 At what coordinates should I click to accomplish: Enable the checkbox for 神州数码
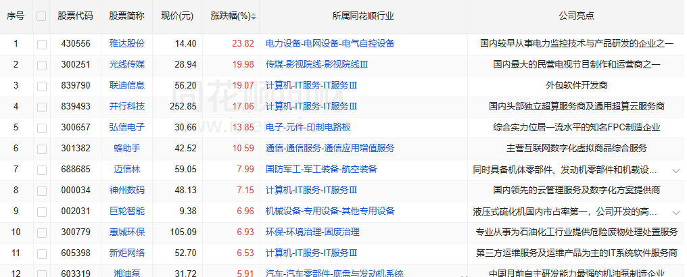(x=42, y=191)
